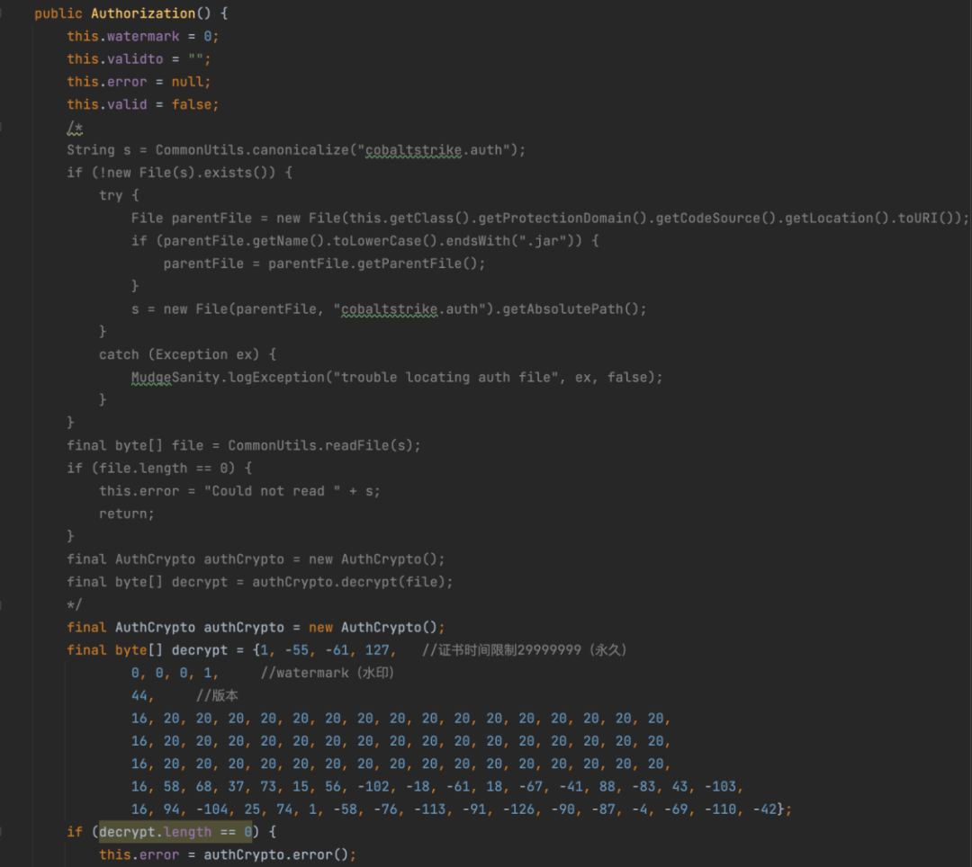Click value "-55" in decrypt array
This screenshot has width=972, height=867.
[x=296, y=650]
